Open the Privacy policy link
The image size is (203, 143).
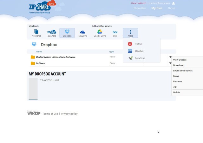click(69, 114)
